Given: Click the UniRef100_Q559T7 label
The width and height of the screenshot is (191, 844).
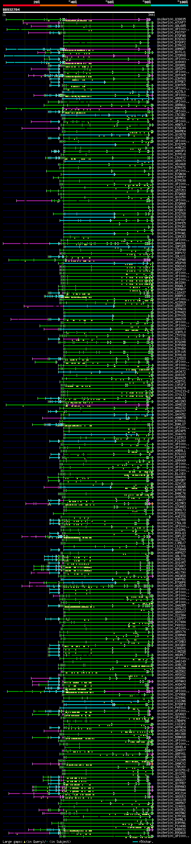Looking at the screenshot, I should pyautogui.click(x=171, y=306).
